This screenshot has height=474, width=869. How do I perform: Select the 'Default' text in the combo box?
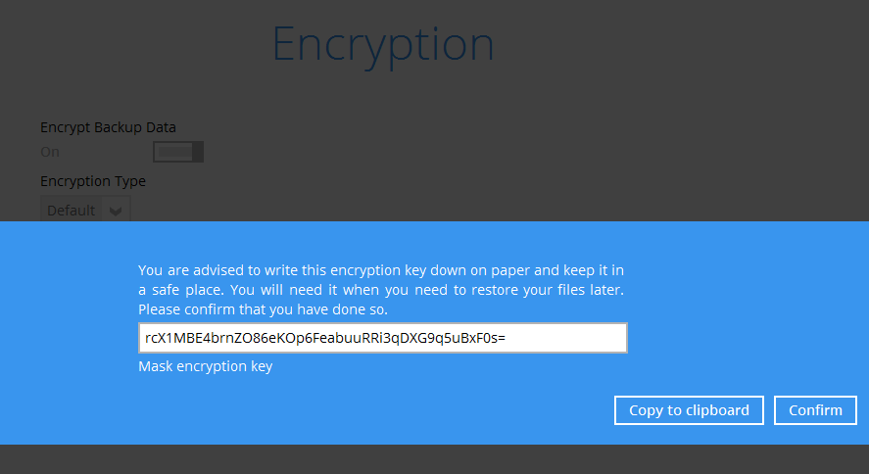tap(71, 211)
